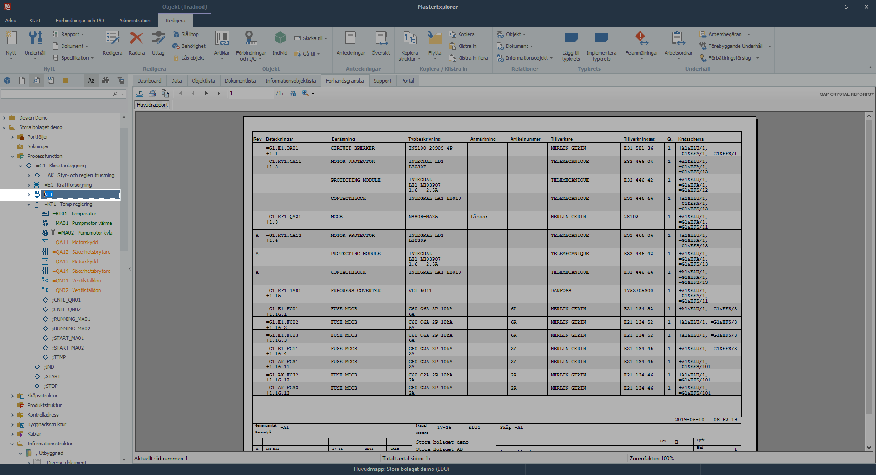Image resolution: width=876 pixels, height=475 pixels.
Task: Select the blue cube tree view icon
Action: (7, 80)
